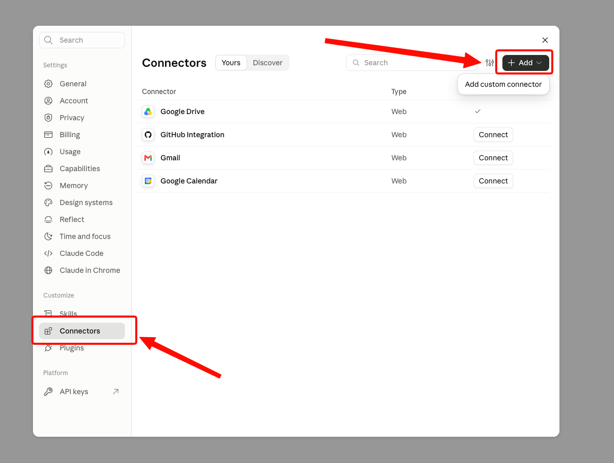Open Memory settings

tap(82, 186)
